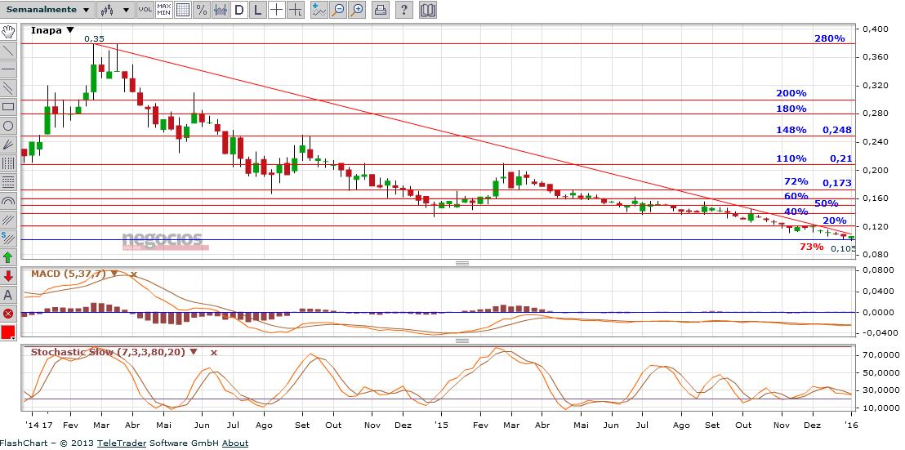Toggle the VOL volume display
This screenshot has height=450, width=905.
tap(145, 10)
